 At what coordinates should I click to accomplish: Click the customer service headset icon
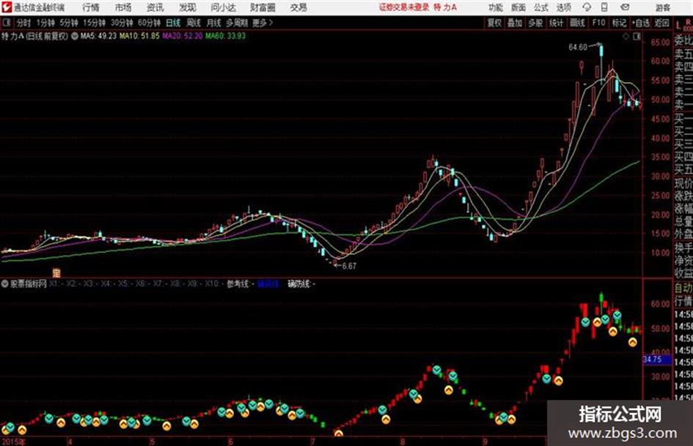pos(587,7)
